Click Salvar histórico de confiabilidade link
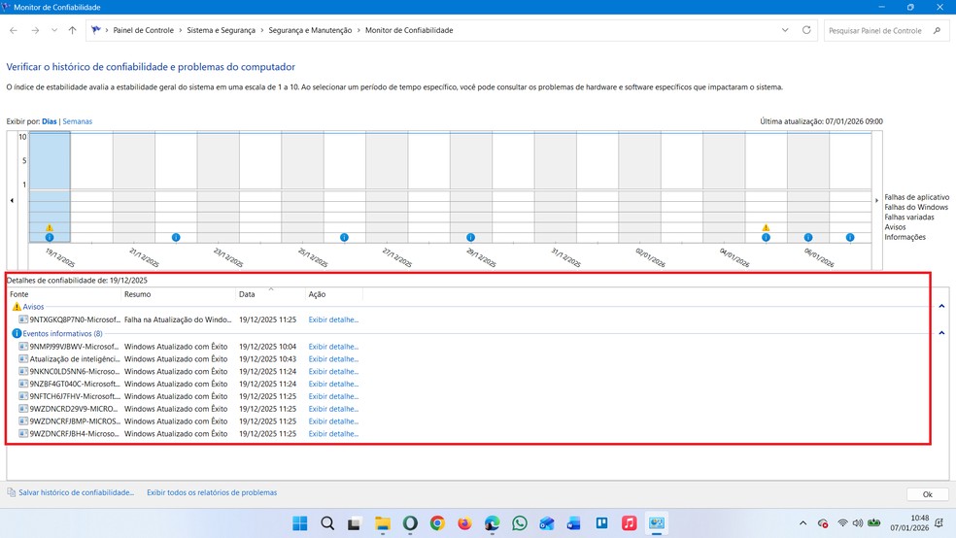 pos(76,492)
